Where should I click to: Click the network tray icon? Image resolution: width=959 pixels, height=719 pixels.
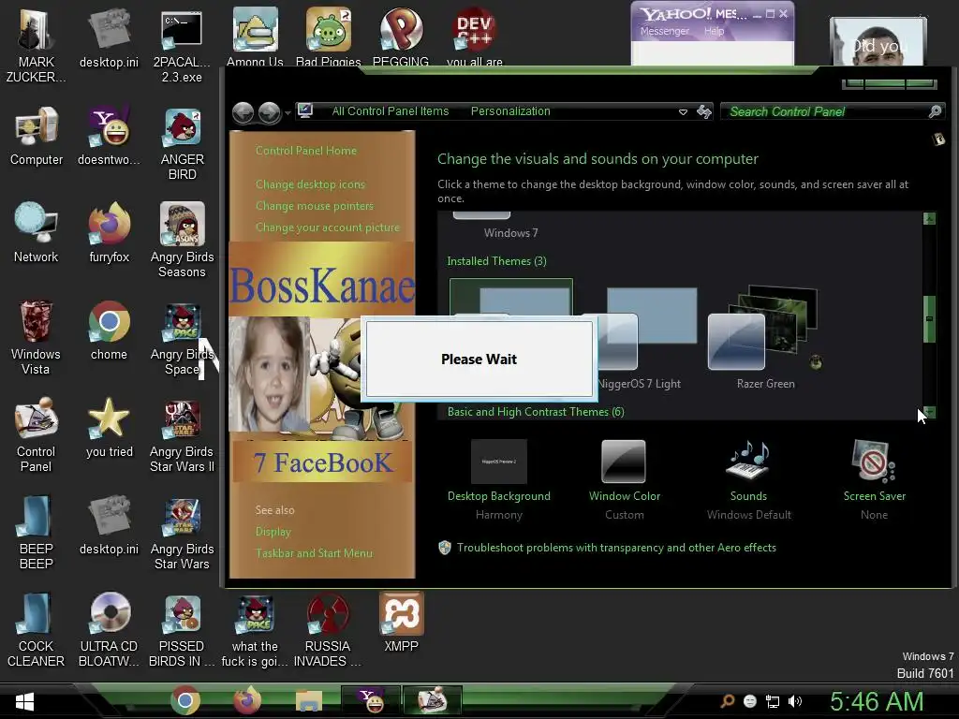[x=773, y=701]
